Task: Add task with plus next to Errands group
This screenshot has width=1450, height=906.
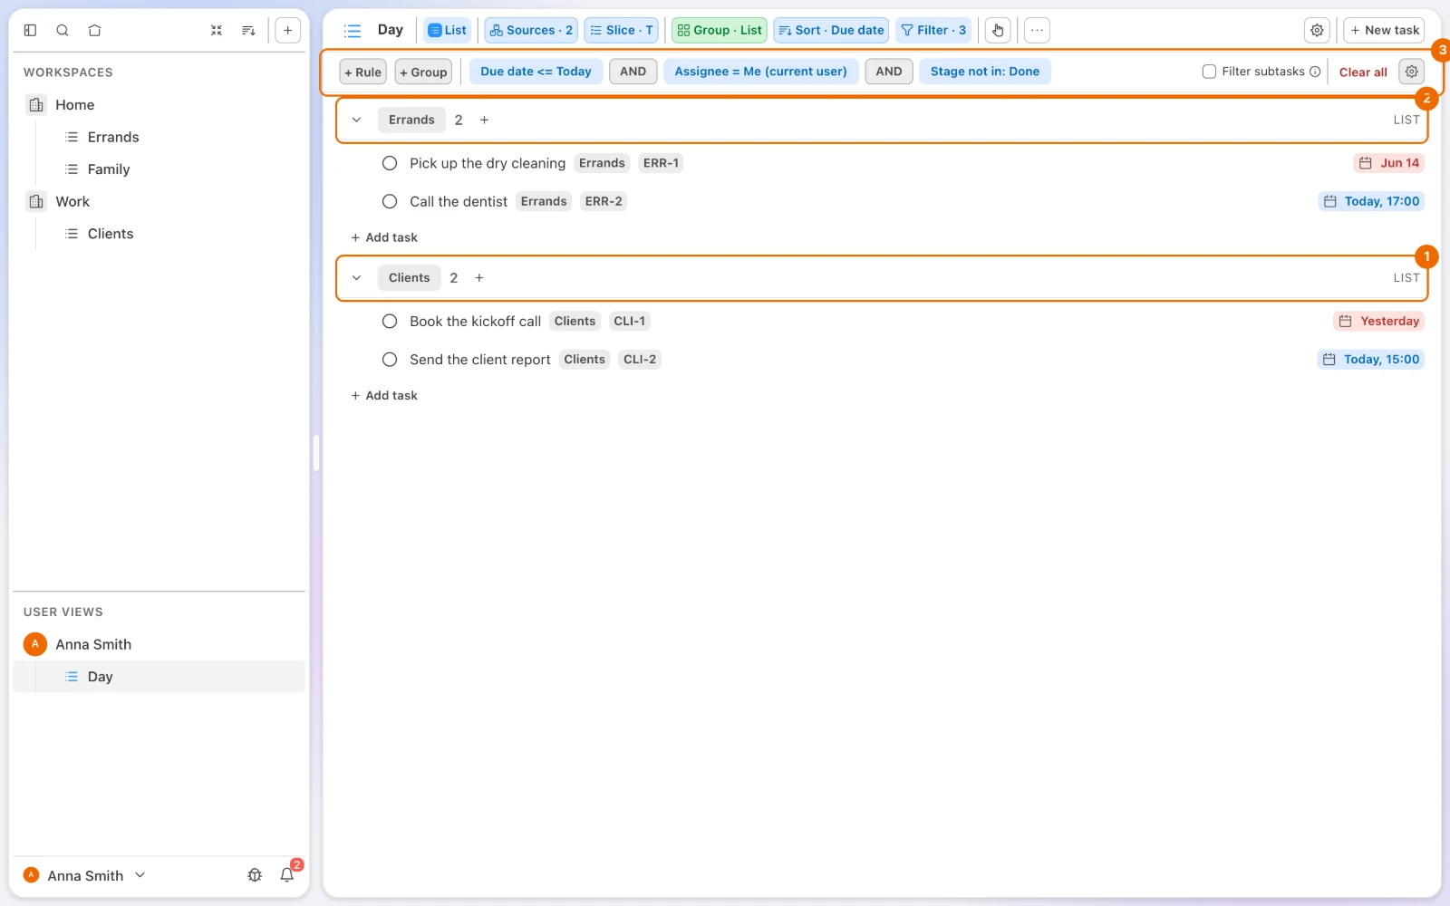Action: [x=484, y=120]
